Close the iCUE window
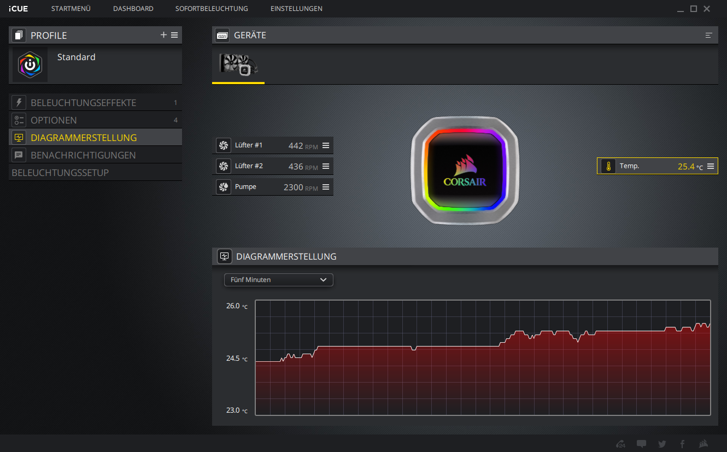This screenshot has height=452, width=727. click(x=707, y=9)
